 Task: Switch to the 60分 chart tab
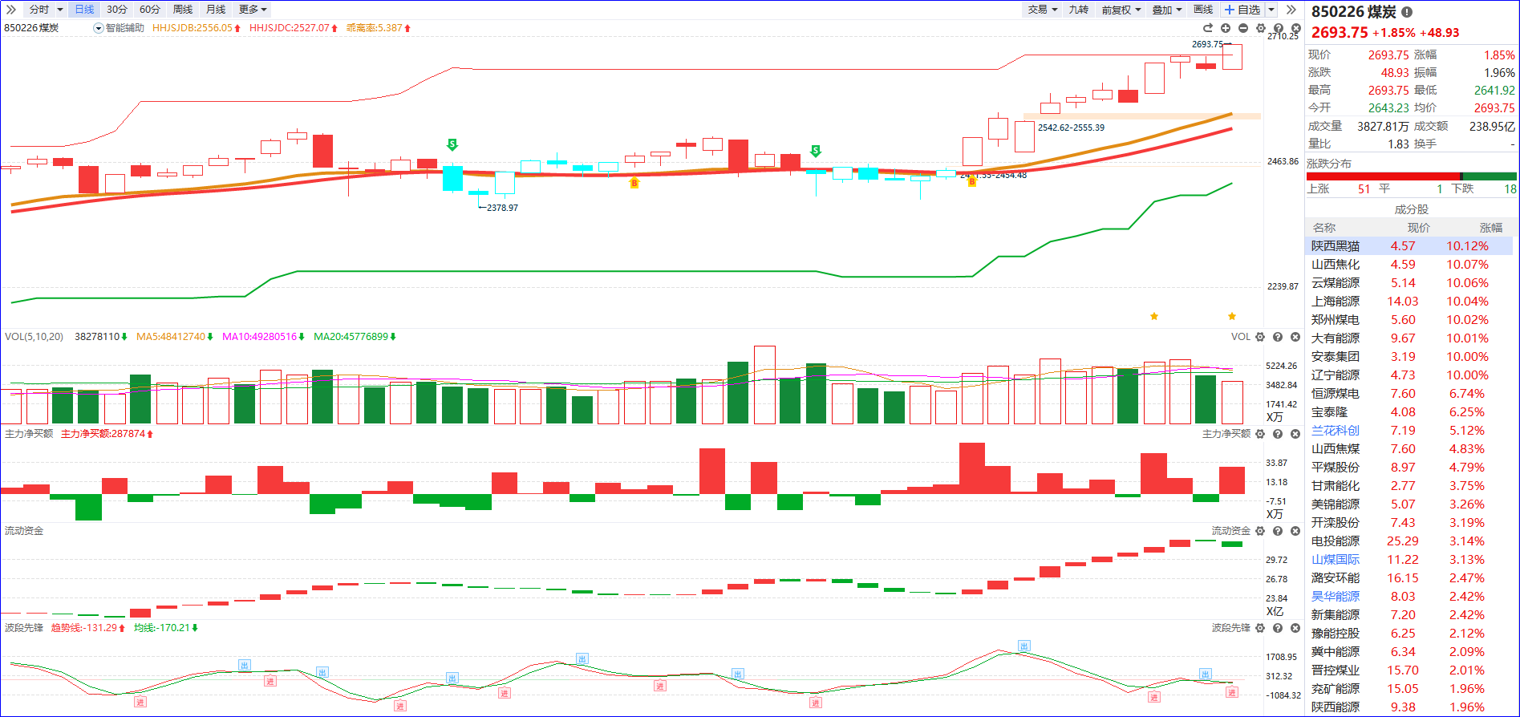click(x=150, y=10)
